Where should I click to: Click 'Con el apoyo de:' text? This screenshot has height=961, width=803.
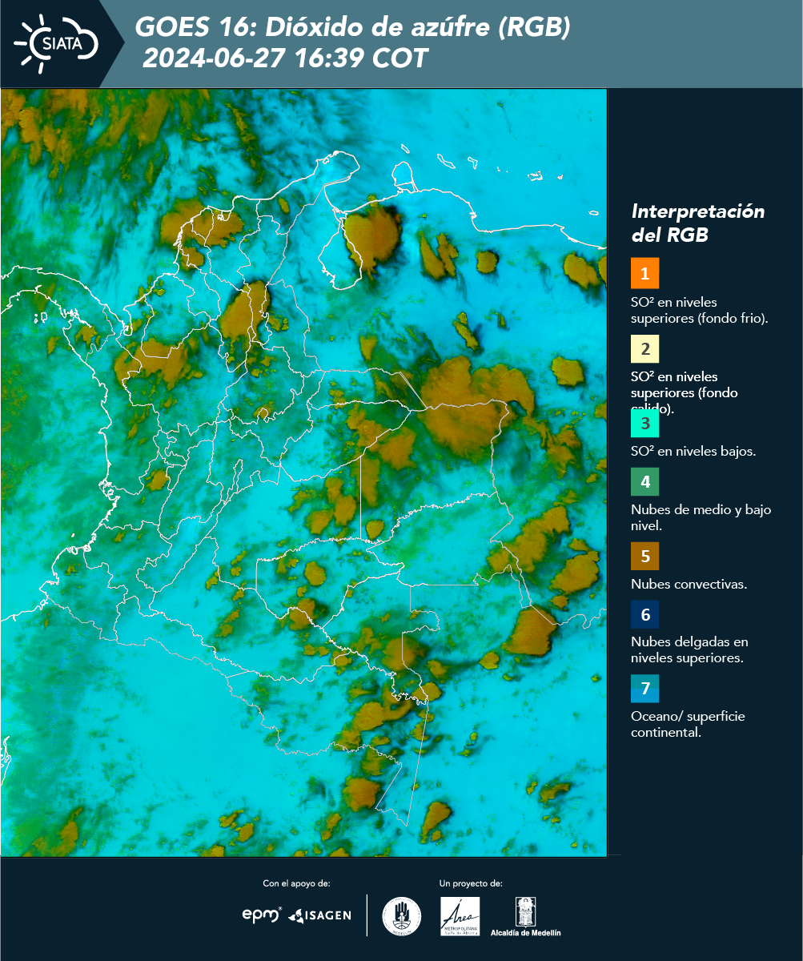click(296, 883)
